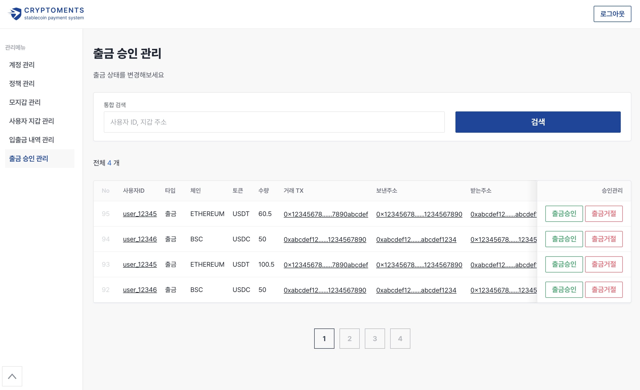Image resolution: width=640 pixels, height=390 pixels.
Task: Click 출금거절 for row 92
Action: [603, 289]
